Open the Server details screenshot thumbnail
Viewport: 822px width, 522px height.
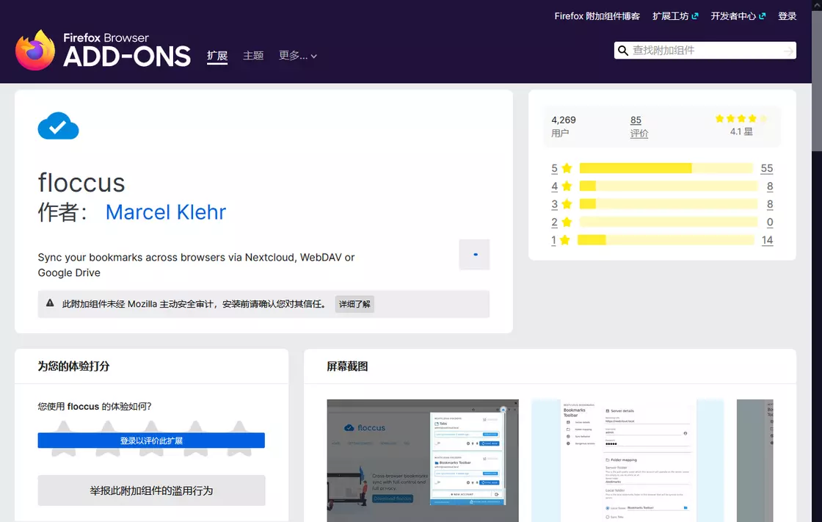(x=628, y=460)
